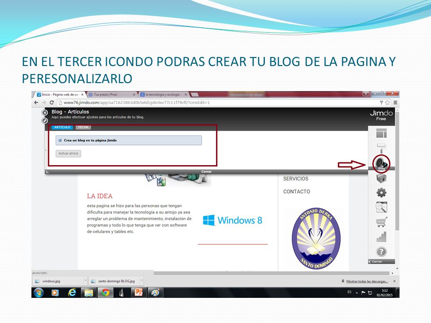The image size is (431, 323).
Task: Click the horizontal page scrollbar
Action: (271, 273)
